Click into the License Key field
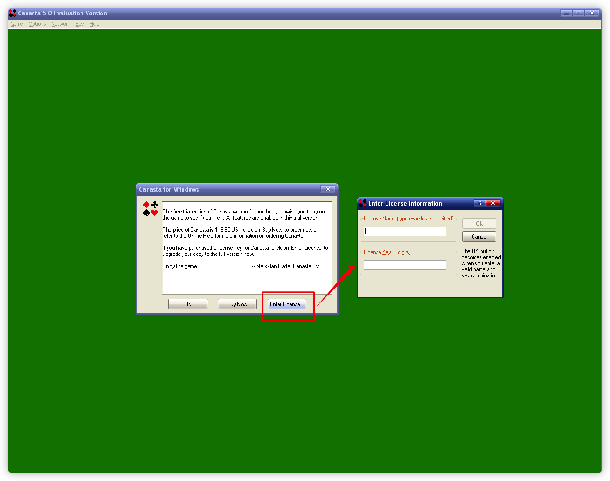 pyautogui.click(x=405, y=265)
